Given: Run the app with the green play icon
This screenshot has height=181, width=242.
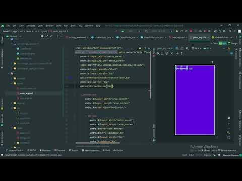Looking at the screenshot, I should pos(177,31).
